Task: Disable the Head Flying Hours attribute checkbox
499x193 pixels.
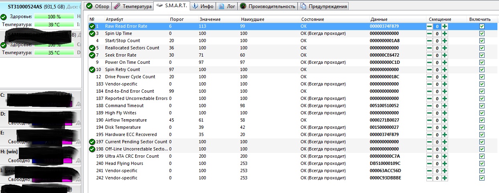Action: (x=482, y=164)
